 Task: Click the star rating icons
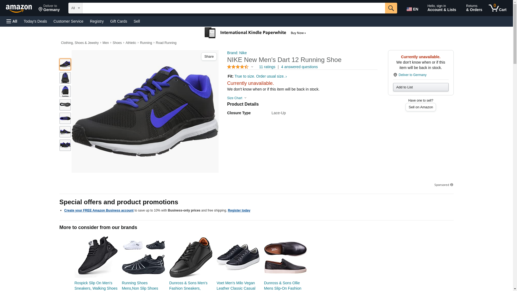click(238, 67)
